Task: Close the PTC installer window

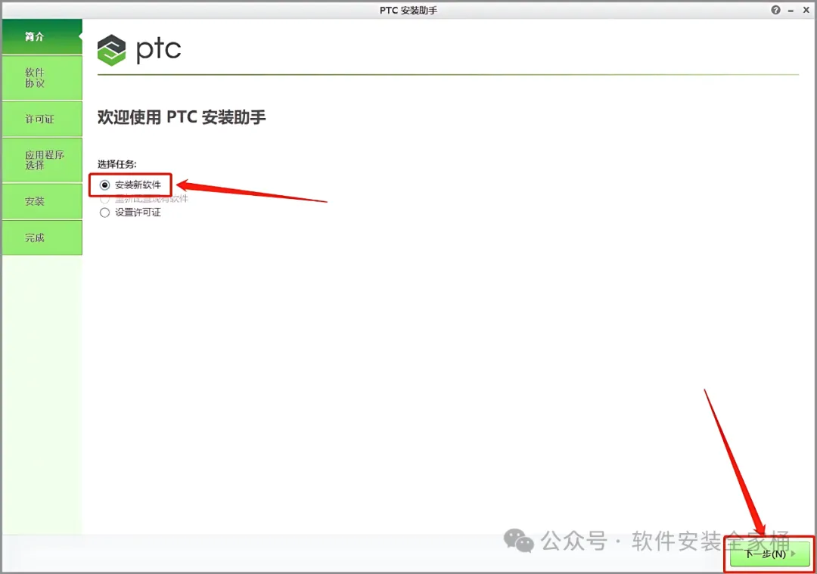Action: pyautogui.click(x=806, y=10)
